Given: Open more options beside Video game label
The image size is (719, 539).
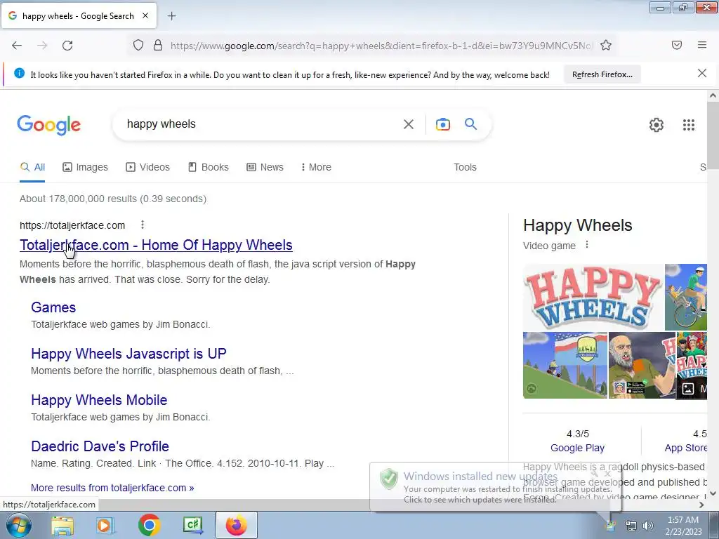Looking at the screenshot, I should (x=586, y=245).
